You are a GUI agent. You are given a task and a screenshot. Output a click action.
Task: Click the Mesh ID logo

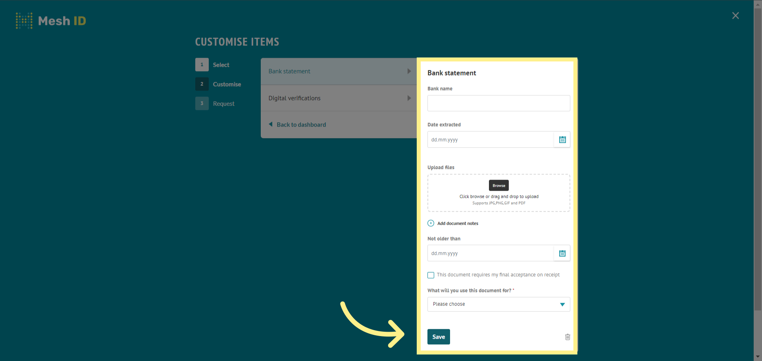click(x=51, y=21)
